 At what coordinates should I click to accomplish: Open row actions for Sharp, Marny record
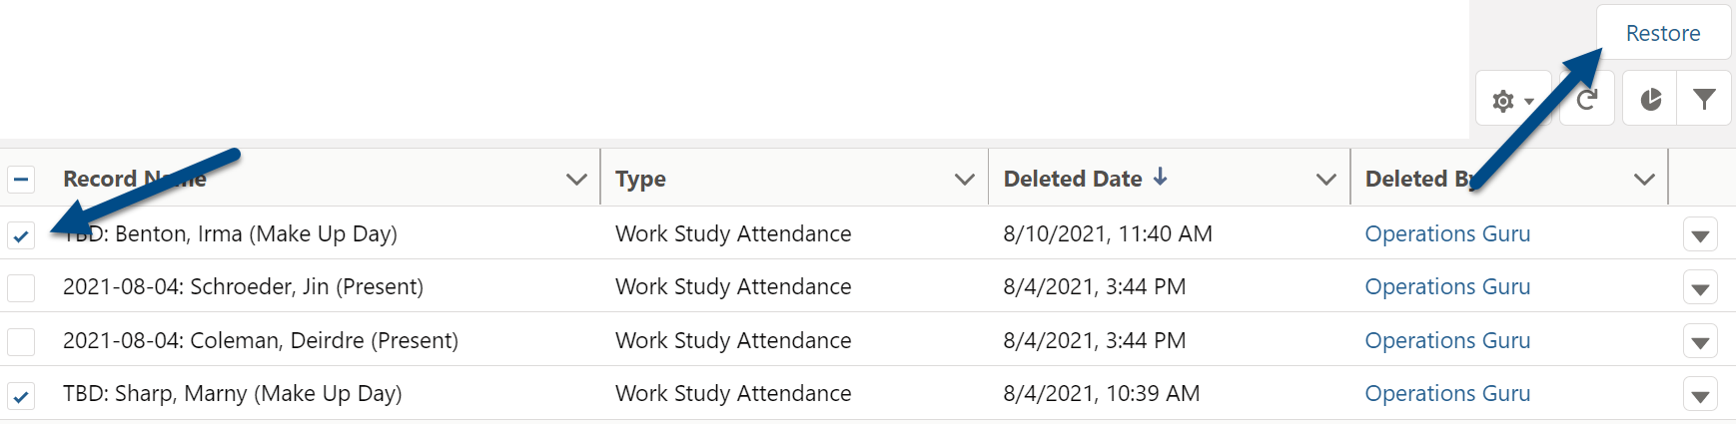click(x=1700, y=394)
